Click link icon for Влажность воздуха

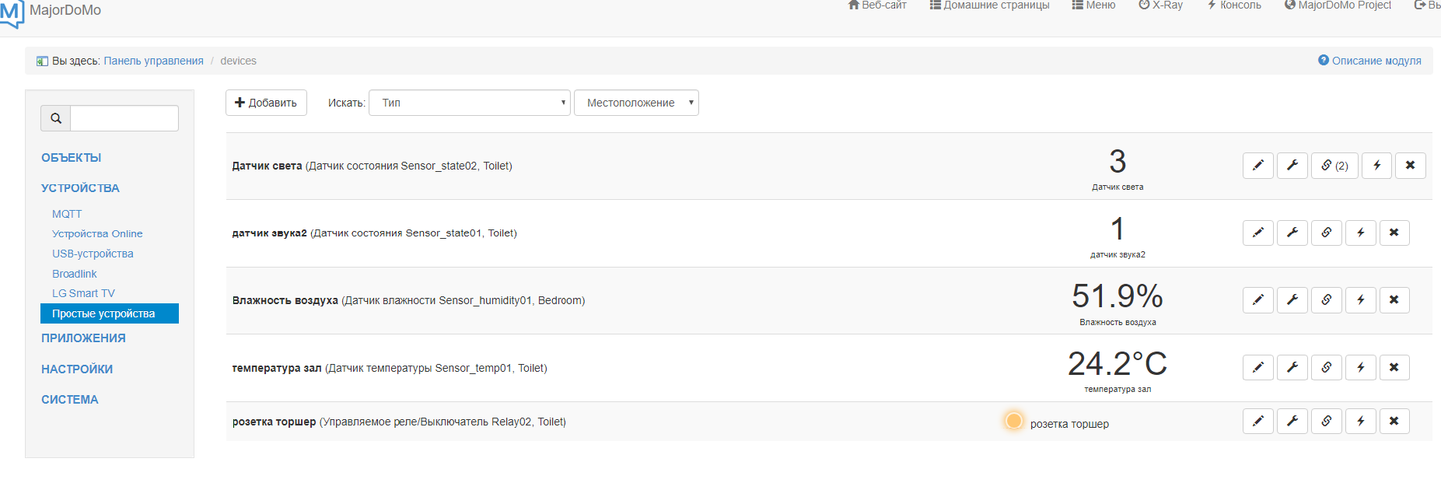pos(1326,300)
